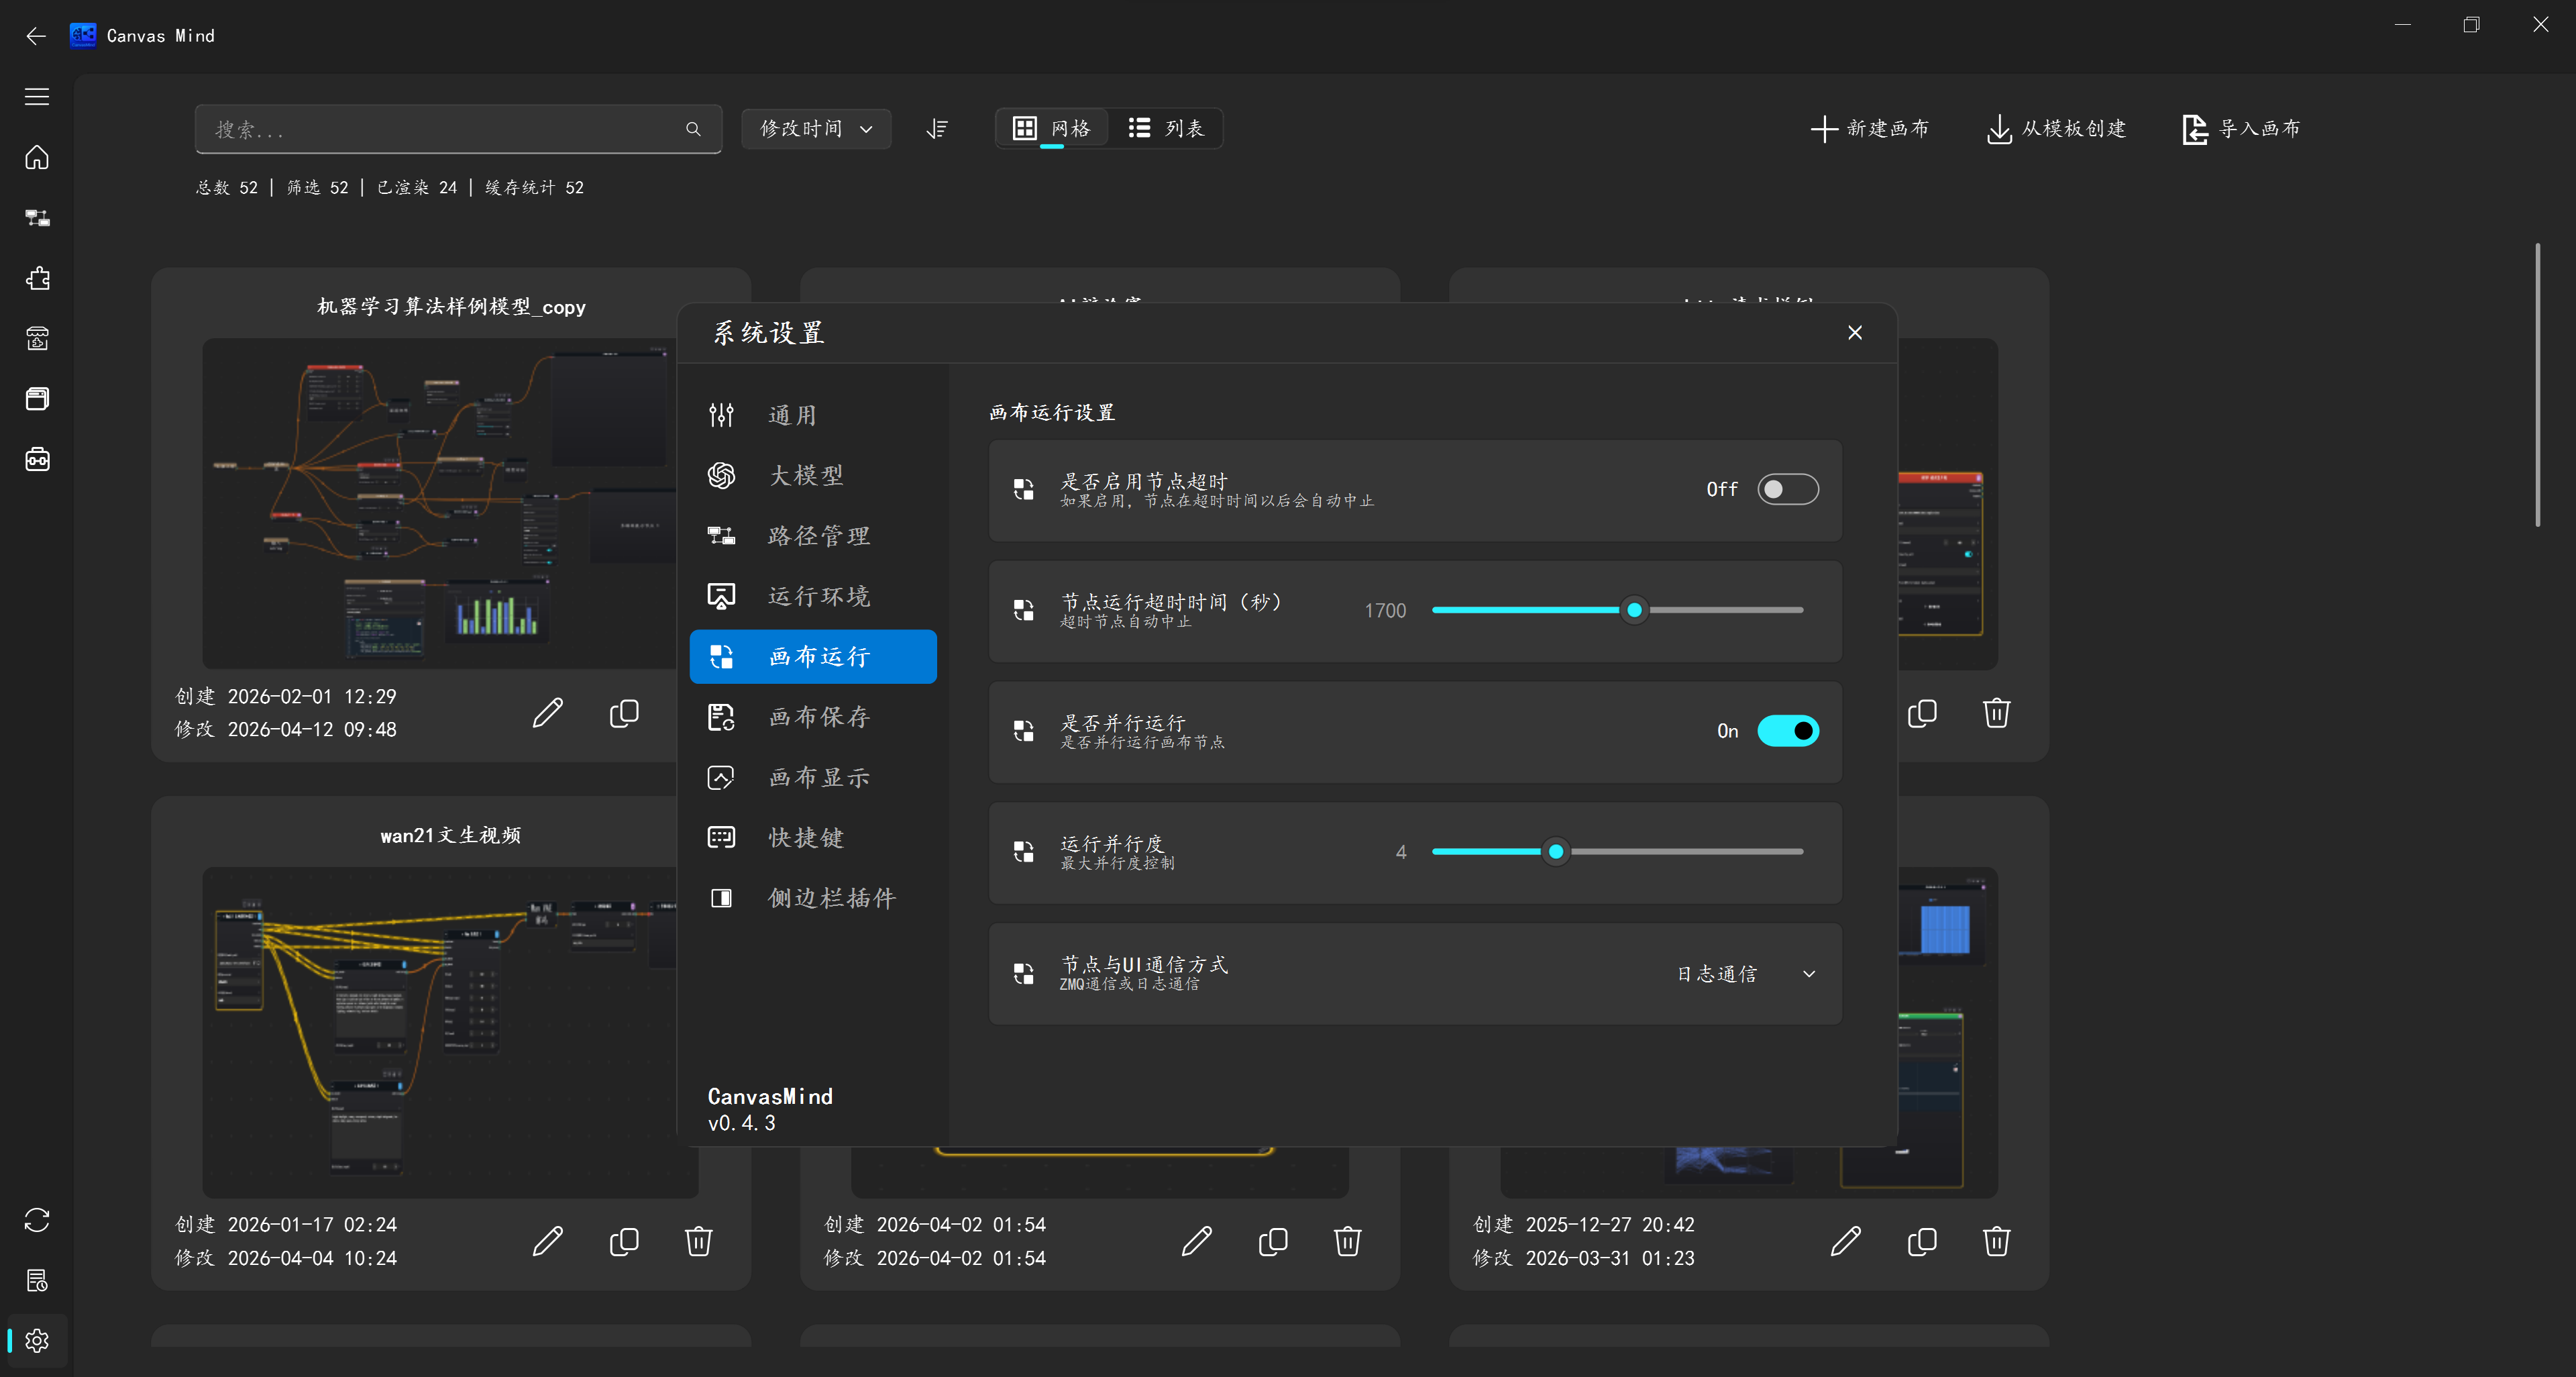Image resolution: width=2576 pixels, height=1377 pixels.
Task: Turn off the 是否并行运行 switch
Action: click(1788, 731)
